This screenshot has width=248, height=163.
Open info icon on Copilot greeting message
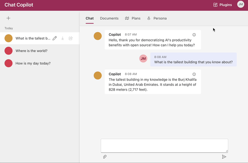[x=194, y=34]
